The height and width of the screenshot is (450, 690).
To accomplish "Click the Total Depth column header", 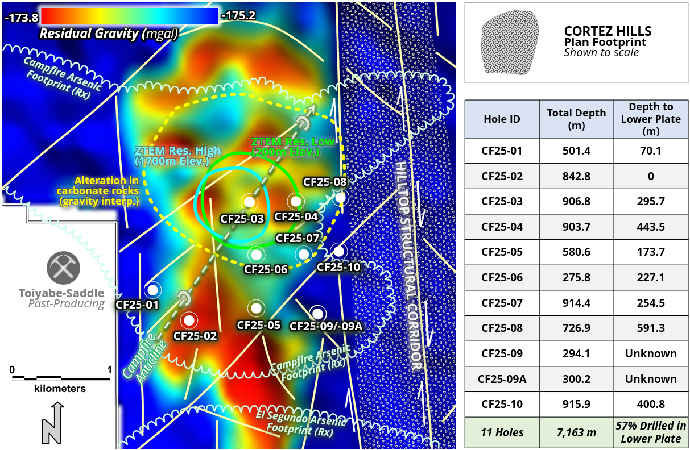I will click(576, 119).
